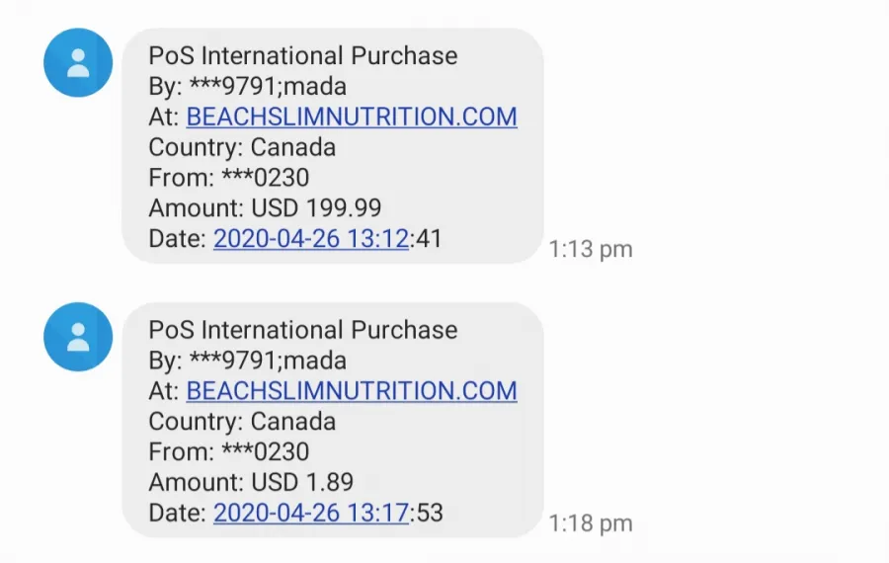This screenshot has width=889, height=563.
Task: Tap the 2020-04-26 13:17 date link
Action: pyautogui.click(x=311, y=513)
